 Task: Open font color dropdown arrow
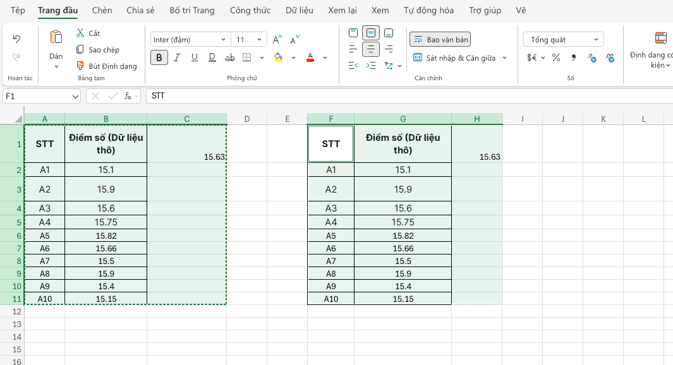(x=325, y=57)
